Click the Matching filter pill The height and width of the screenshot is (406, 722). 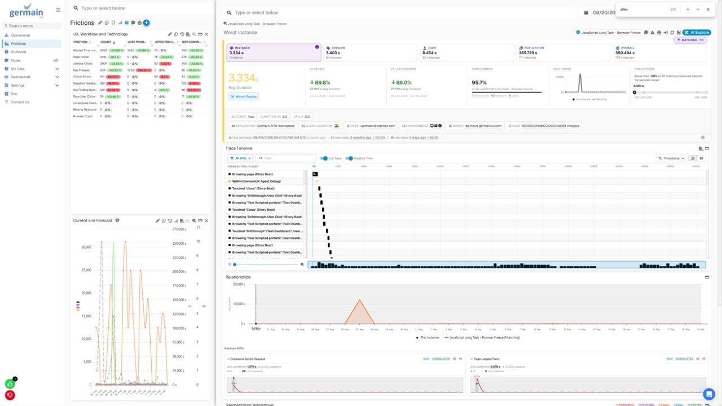click(690, 40)
